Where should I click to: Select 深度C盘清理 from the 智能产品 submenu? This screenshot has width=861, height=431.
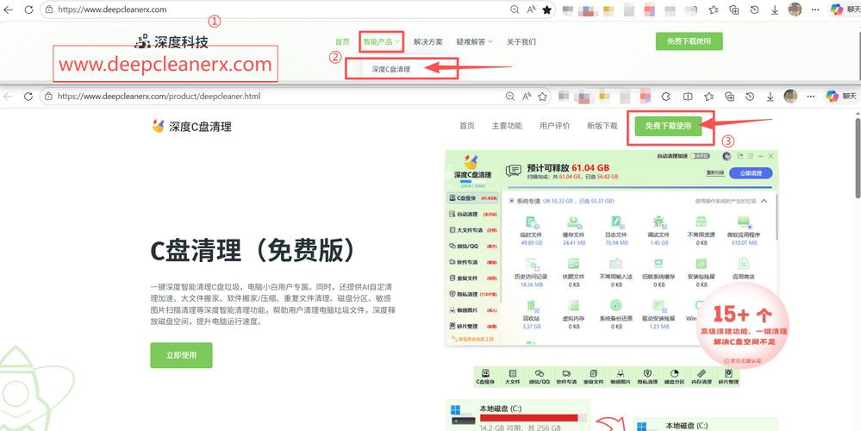(x=391, y=69)
